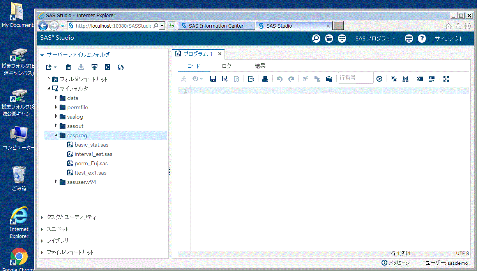Collapse the サーバーファイルとフォルダ section
Image resolution: width=477 pixels, height=271 pixels.
click(x=42, y=55)
